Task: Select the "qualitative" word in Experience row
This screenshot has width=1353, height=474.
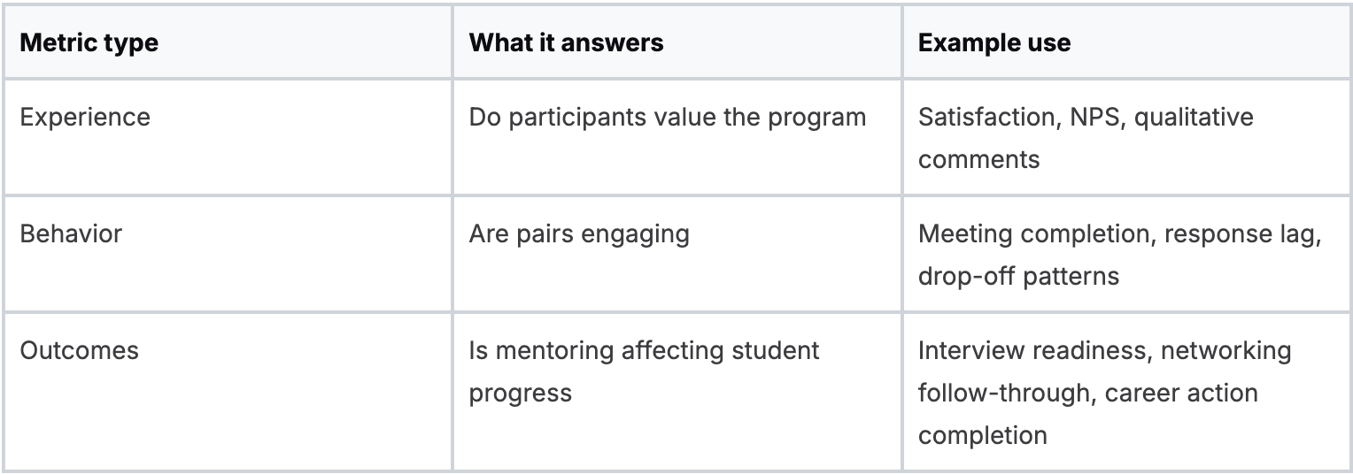Action: 1194,117
